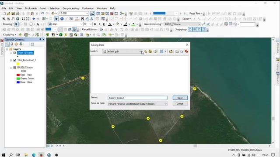
Task: Select the Identify tool icon
Action: point(62,19)
